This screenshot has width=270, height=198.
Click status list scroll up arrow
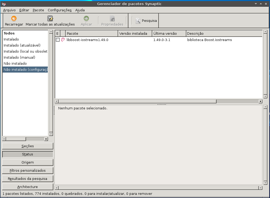(x=51, y=32)
